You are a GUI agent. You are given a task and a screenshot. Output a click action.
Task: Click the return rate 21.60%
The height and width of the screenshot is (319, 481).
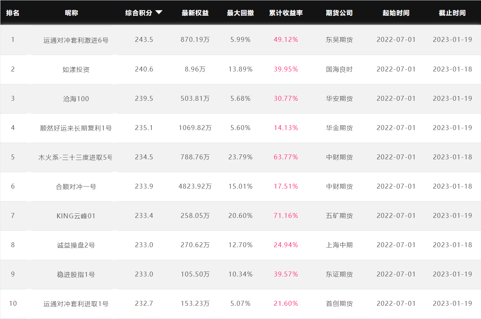(x=286, y=303)
